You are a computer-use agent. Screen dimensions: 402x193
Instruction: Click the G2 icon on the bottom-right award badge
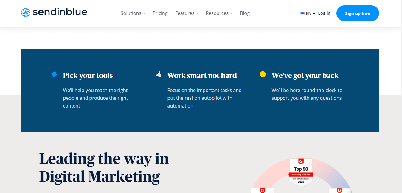(x=340, y=190)
